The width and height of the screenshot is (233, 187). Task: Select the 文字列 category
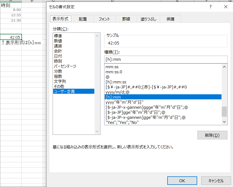pos(74,81)
